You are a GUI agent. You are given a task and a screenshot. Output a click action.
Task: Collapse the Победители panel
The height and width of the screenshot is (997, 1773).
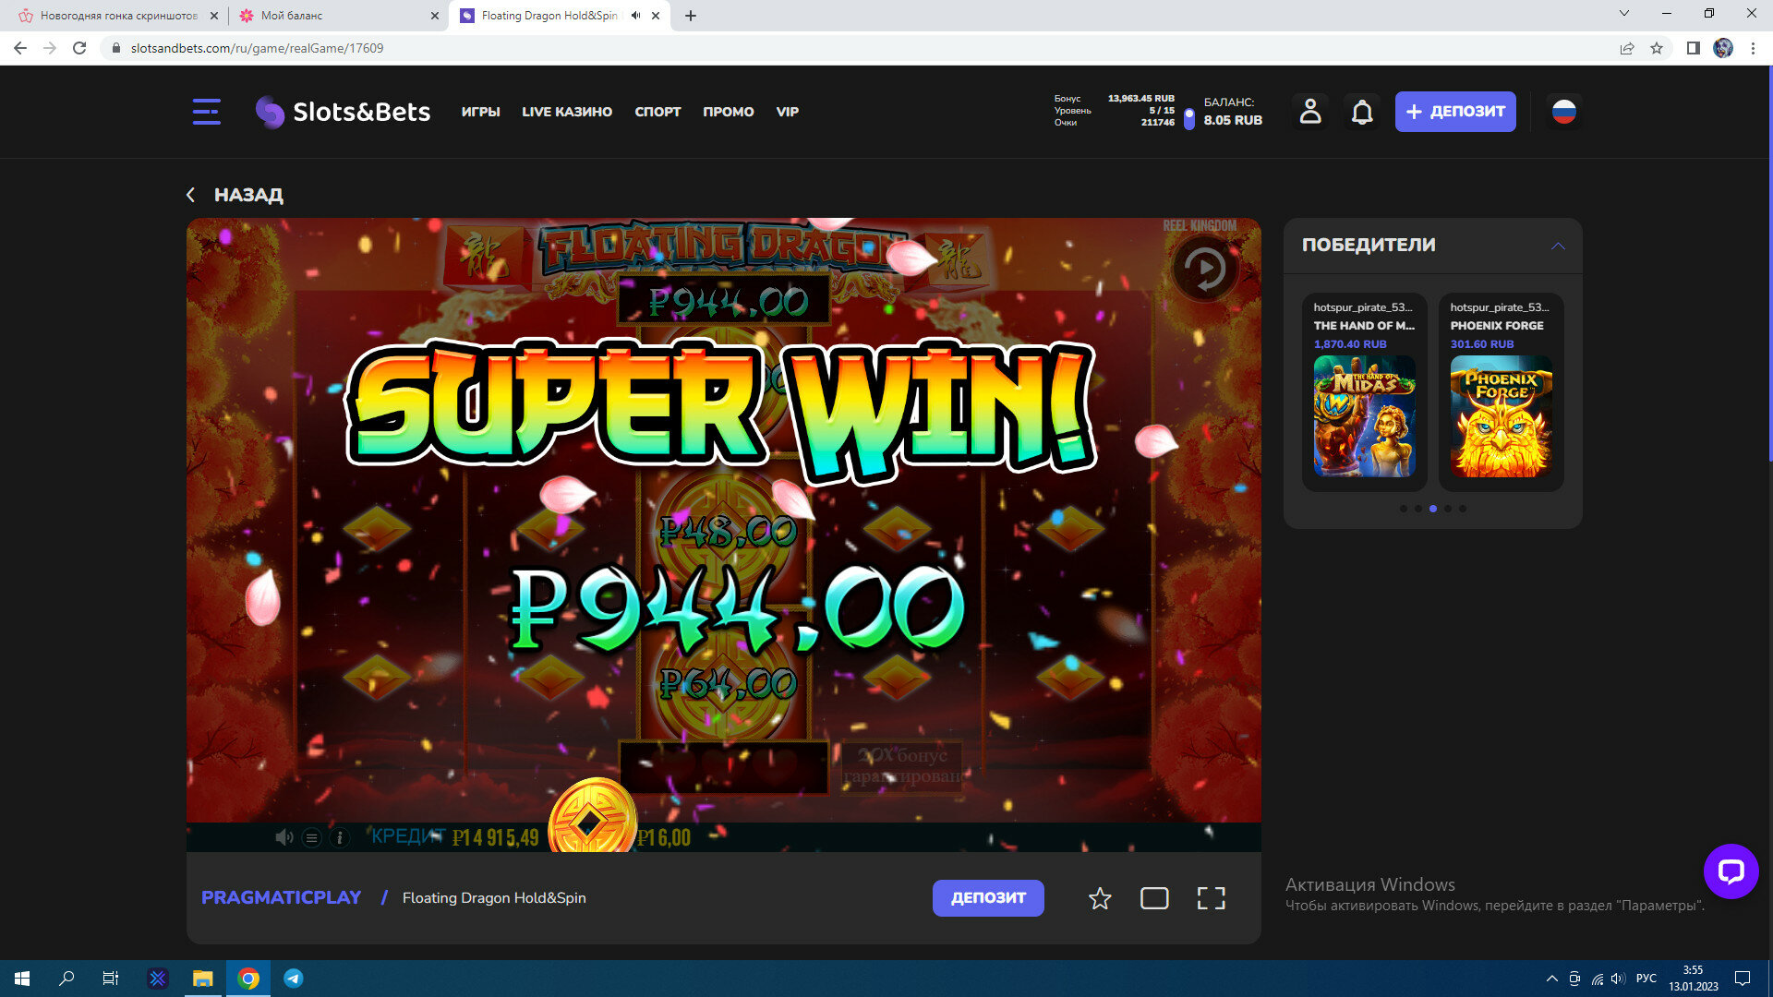pos(1557,246)
